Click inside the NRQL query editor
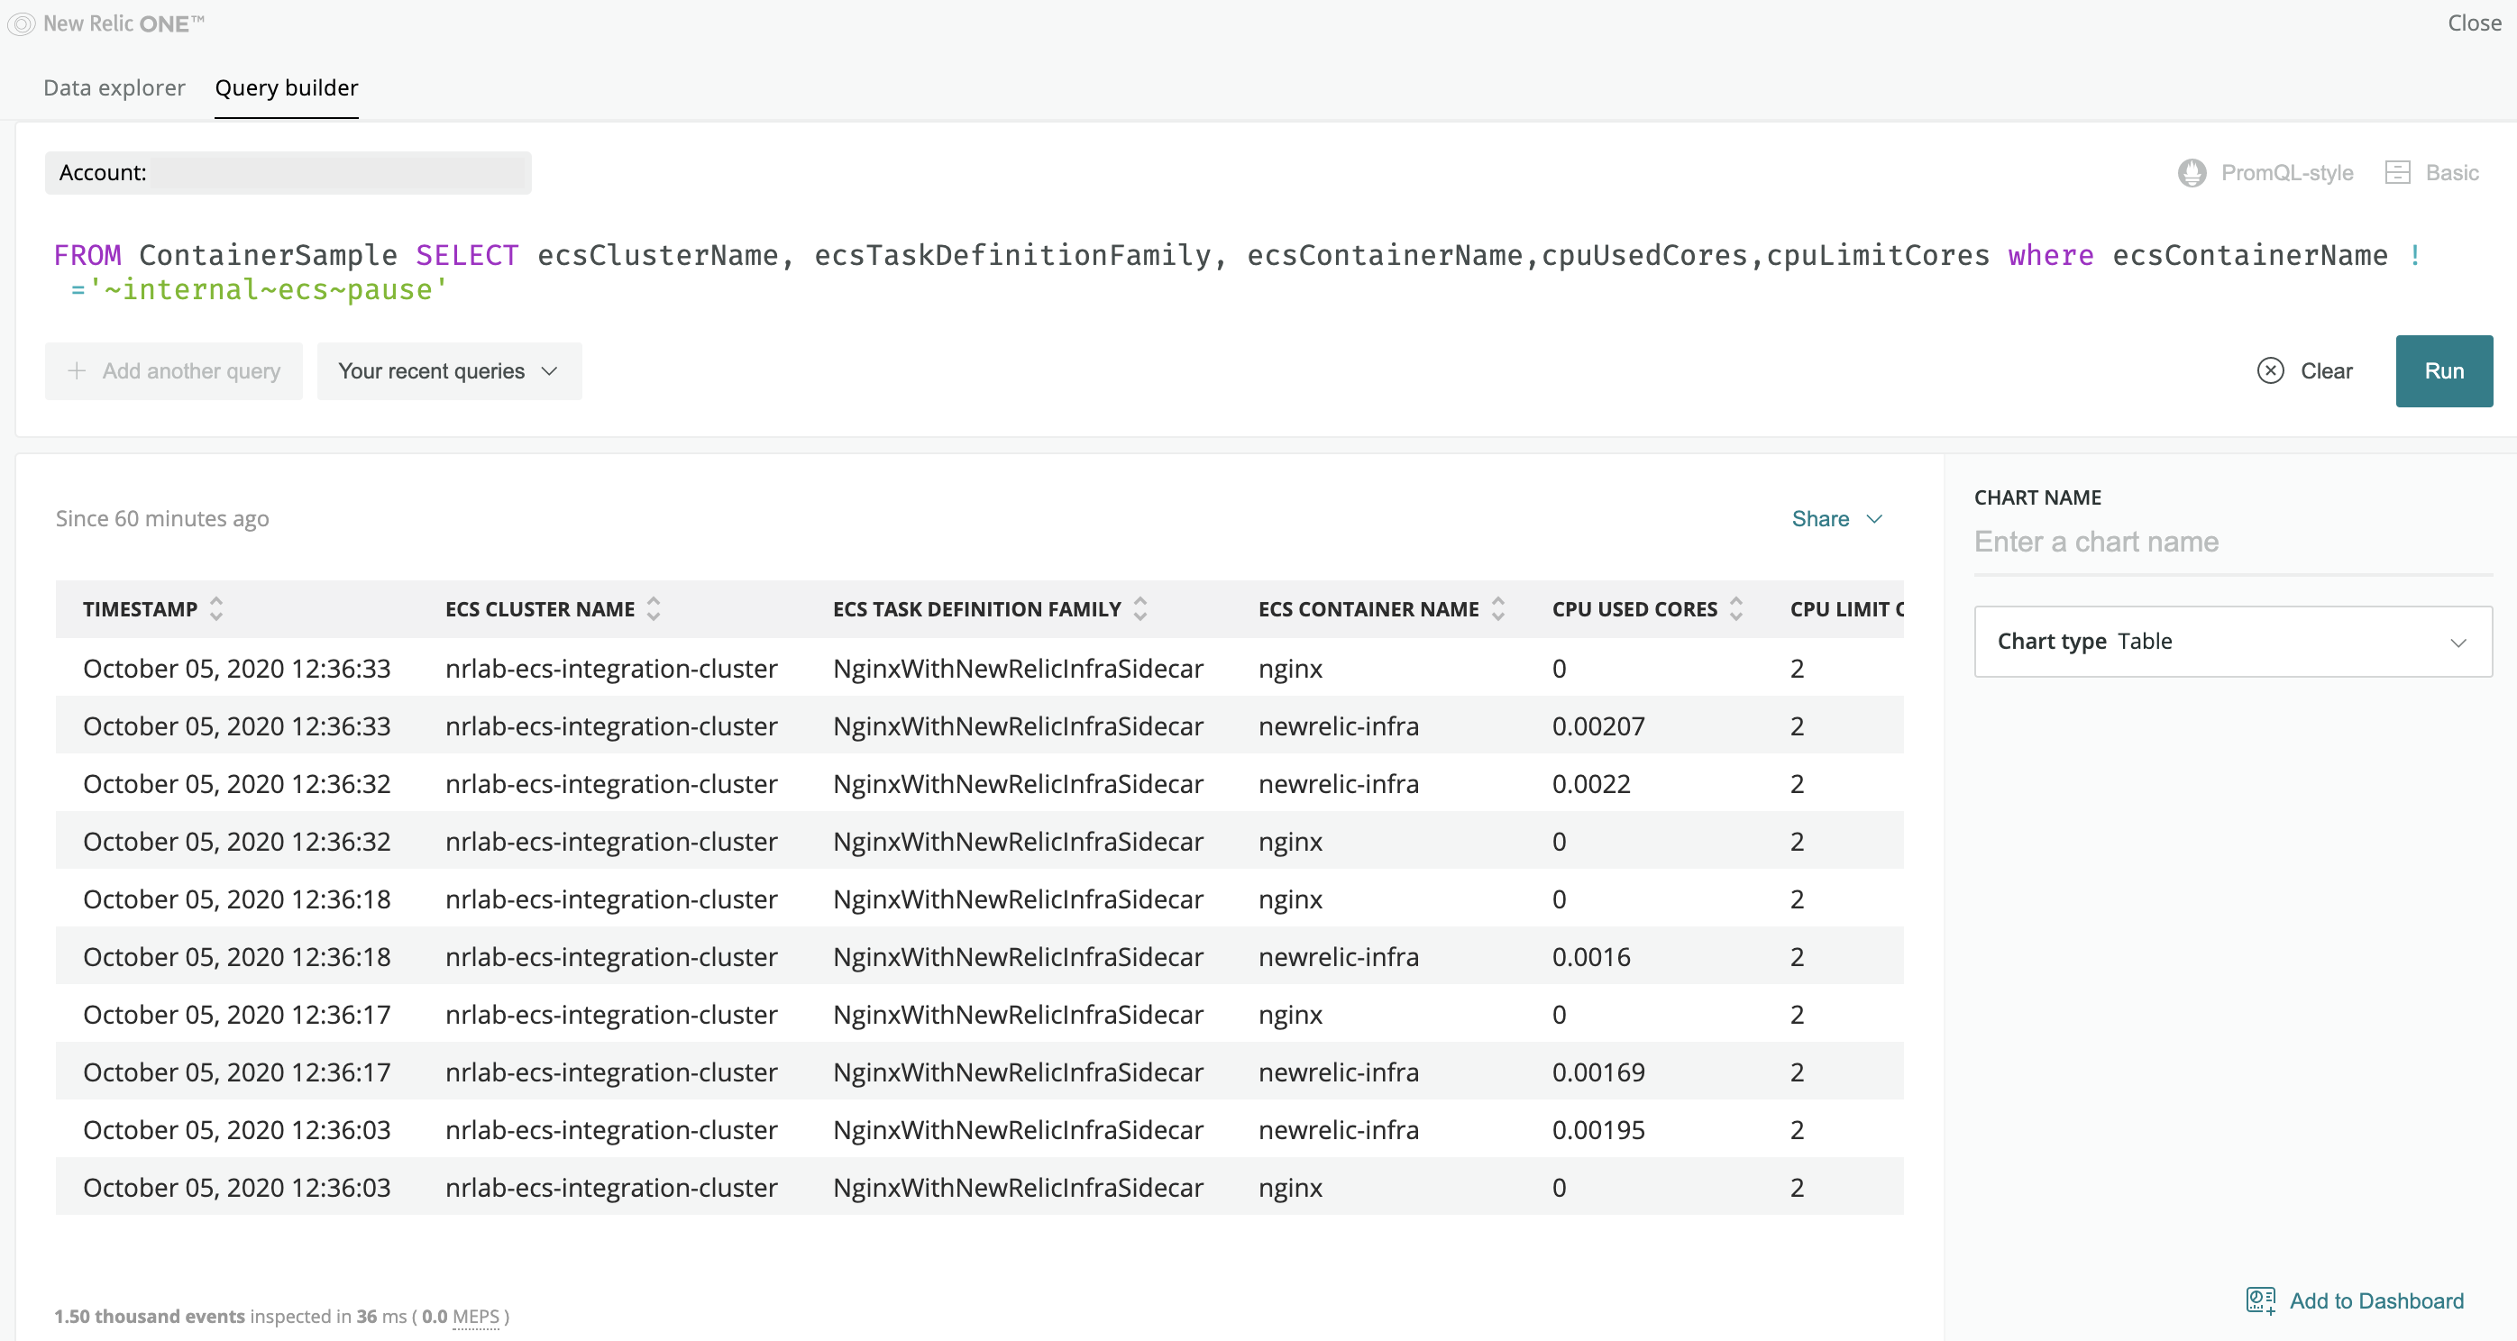Viewport: 2517px width, 1341px height. [1236, 272]
